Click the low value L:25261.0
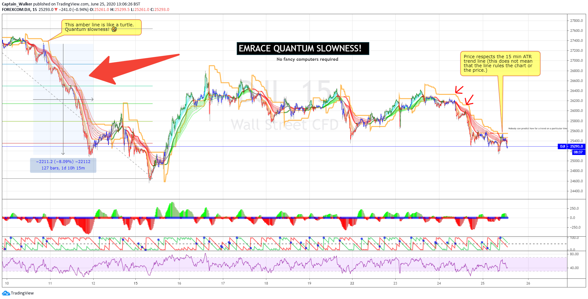 tap(140, 9)
